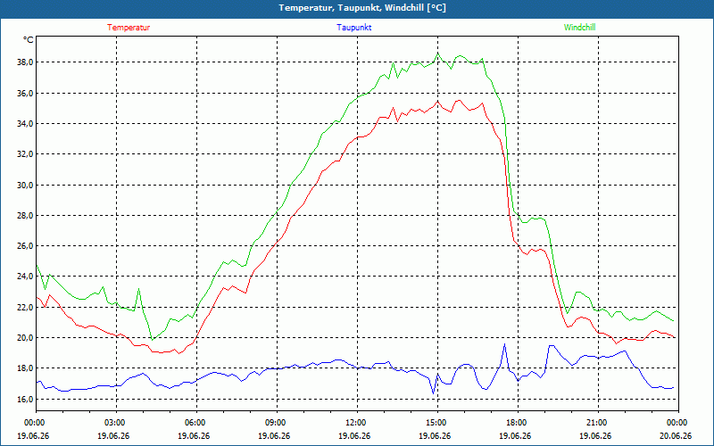Click the green Windchill legend label
This screenshot has width=714, height=446.
coord(579,28)
